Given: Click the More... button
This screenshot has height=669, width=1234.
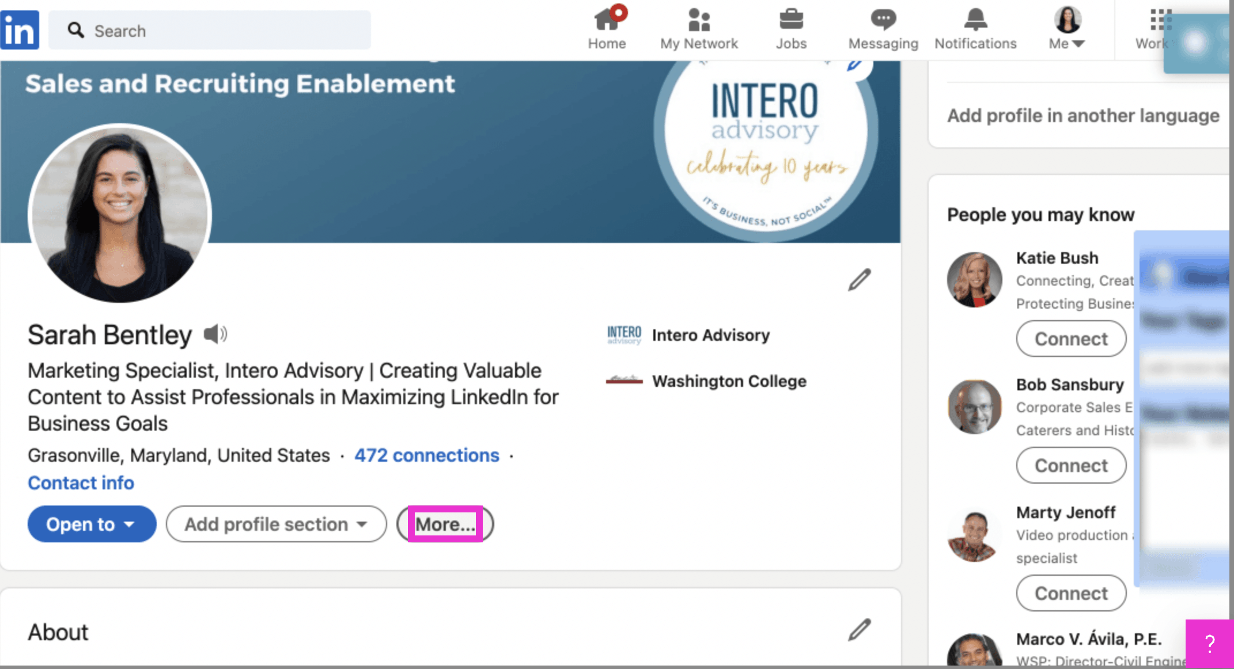Looking at the screenshot, I should 445,524.
